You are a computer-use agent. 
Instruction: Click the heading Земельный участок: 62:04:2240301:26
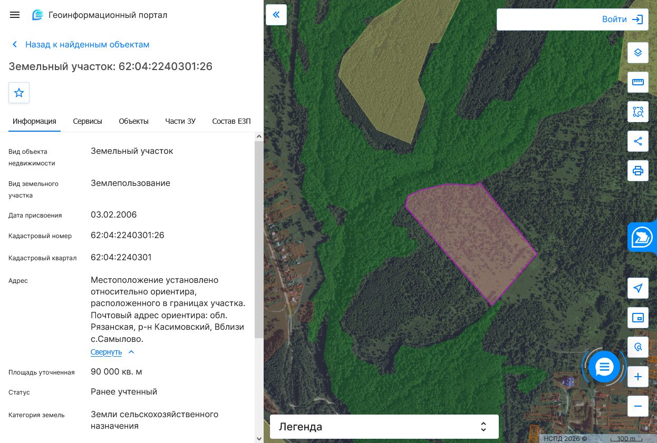111,66
